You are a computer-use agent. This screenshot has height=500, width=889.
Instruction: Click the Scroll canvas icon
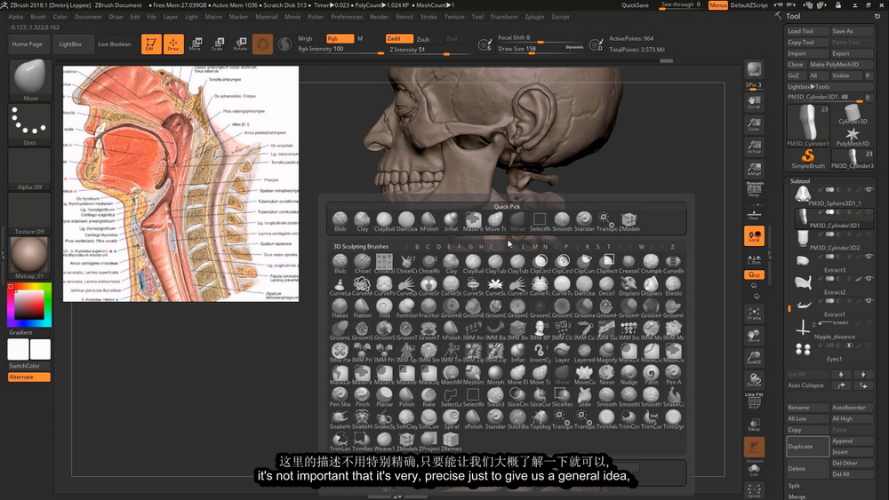click(x=754, y=102)
